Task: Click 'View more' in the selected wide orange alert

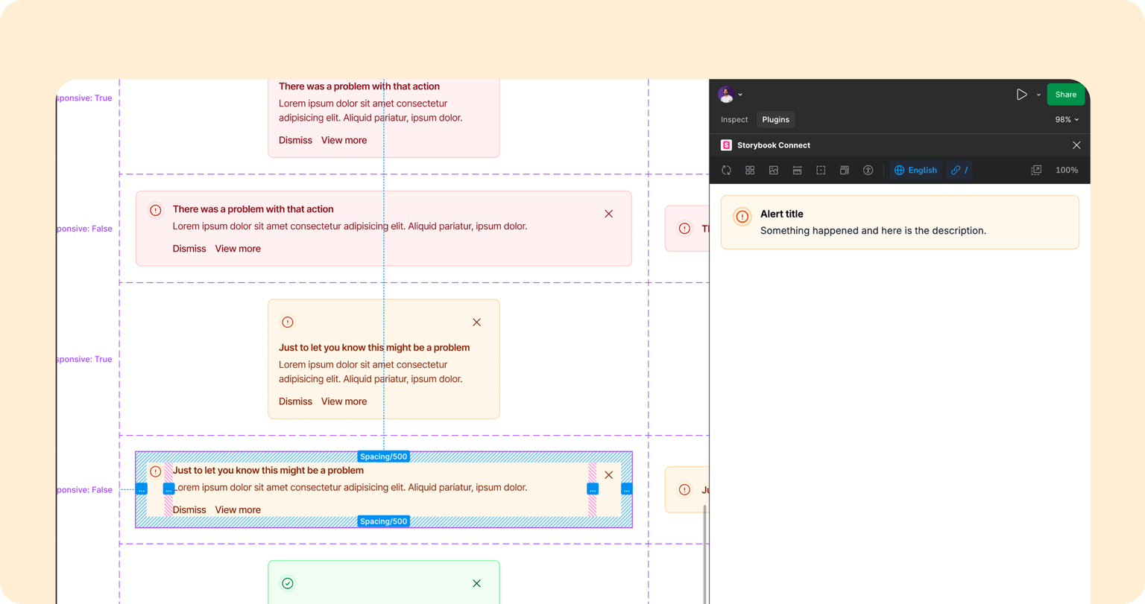Action: pos(238,510)
